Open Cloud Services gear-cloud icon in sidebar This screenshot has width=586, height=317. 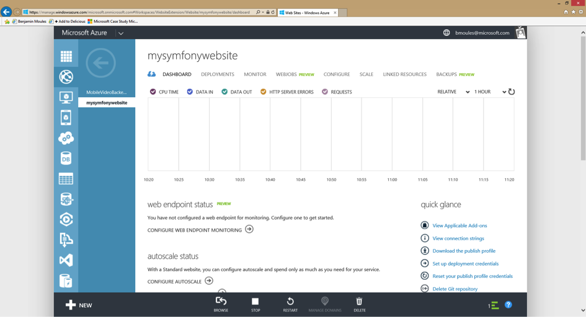click(66, 138)
